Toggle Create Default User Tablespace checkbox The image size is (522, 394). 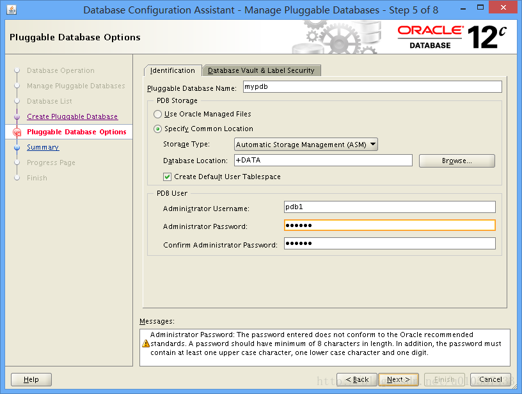click(x=167, y=177)
